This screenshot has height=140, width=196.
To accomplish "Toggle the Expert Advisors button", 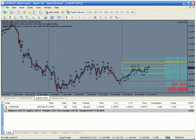I will (x=76, y=12).
